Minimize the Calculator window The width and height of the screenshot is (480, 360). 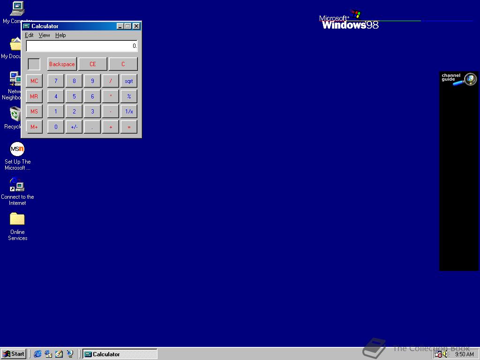[x=120, y=26]
